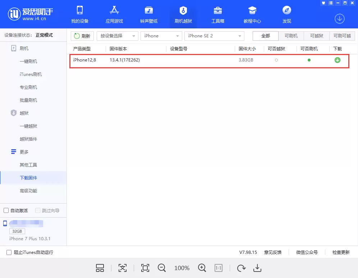358x278 pixels.
Task: Click the connected phone device icon
Action: 5,223
